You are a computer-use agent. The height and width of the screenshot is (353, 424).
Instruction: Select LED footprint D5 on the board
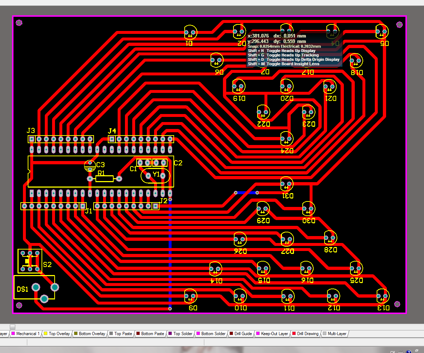click(x=382, y=32)
